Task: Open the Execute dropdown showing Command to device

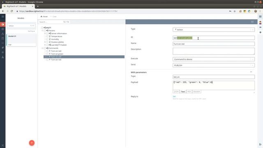Action: [214, 59]
